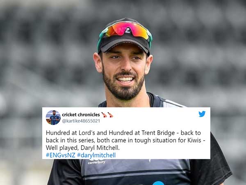Open the cricket chronicles profile avatar
The image size is (246, 185).
coord(53,118)
